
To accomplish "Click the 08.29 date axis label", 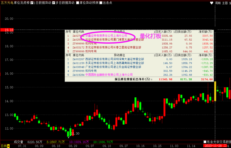I will (73, 146).
